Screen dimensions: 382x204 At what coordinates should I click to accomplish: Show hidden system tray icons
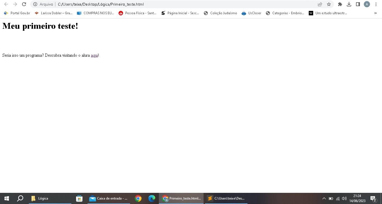click(324, 198)
